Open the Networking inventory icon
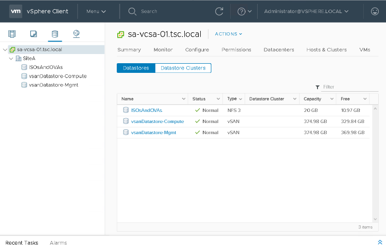Viewport: 386px width, 248px height. (x=76, y=34)
